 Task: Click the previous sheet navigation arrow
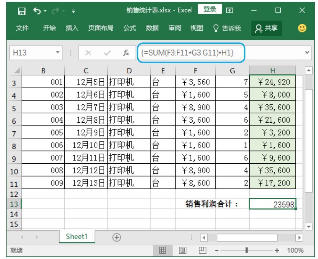pyautogui.click(x=22, y=237)
